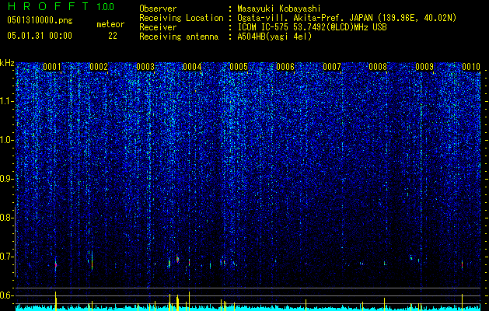Viewport: 489px width, 311px height.
Task: Click the 0001 minute marker
Action: pyautogui.click(x=52, y=67)
